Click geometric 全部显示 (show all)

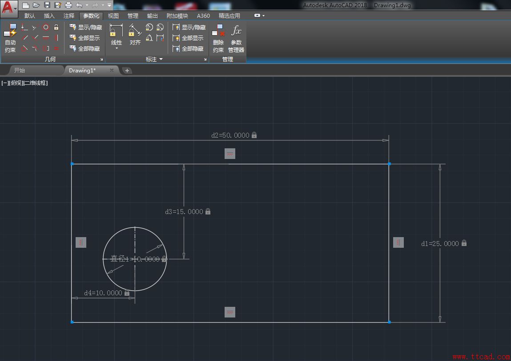coord(85,38)
